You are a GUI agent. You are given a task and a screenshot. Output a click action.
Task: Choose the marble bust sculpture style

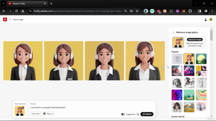(177, 83)
